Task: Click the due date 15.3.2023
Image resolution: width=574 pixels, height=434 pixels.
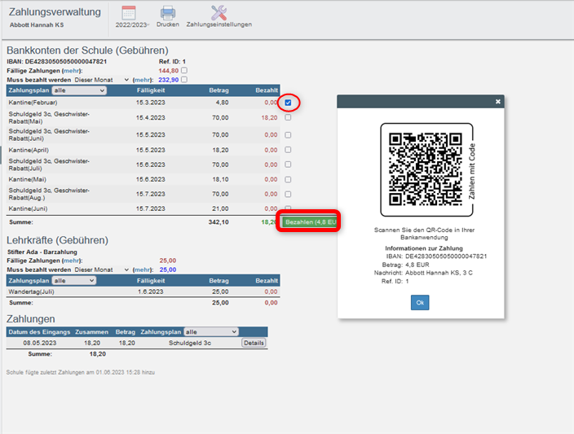Action: (151, 103)
